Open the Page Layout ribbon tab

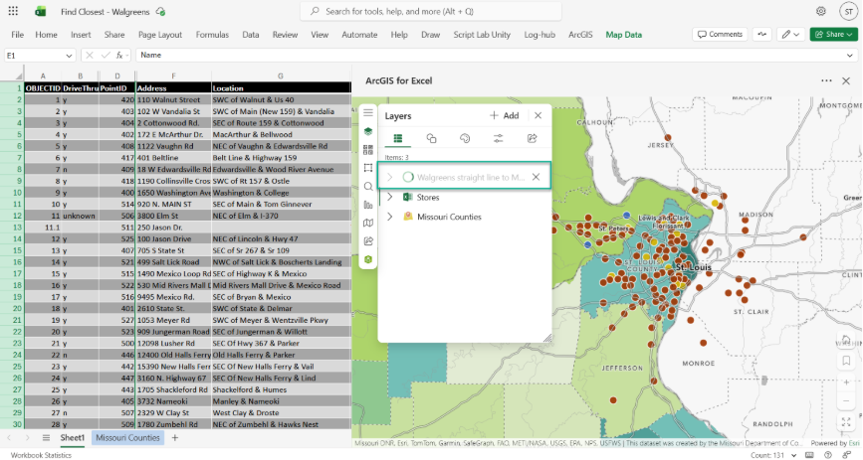159,35
